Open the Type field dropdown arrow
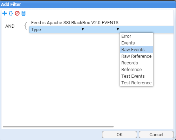This screenshot has width=176, height=140. point(83,29)
